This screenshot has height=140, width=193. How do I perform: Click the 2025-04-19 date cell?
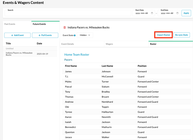(42, 54)
